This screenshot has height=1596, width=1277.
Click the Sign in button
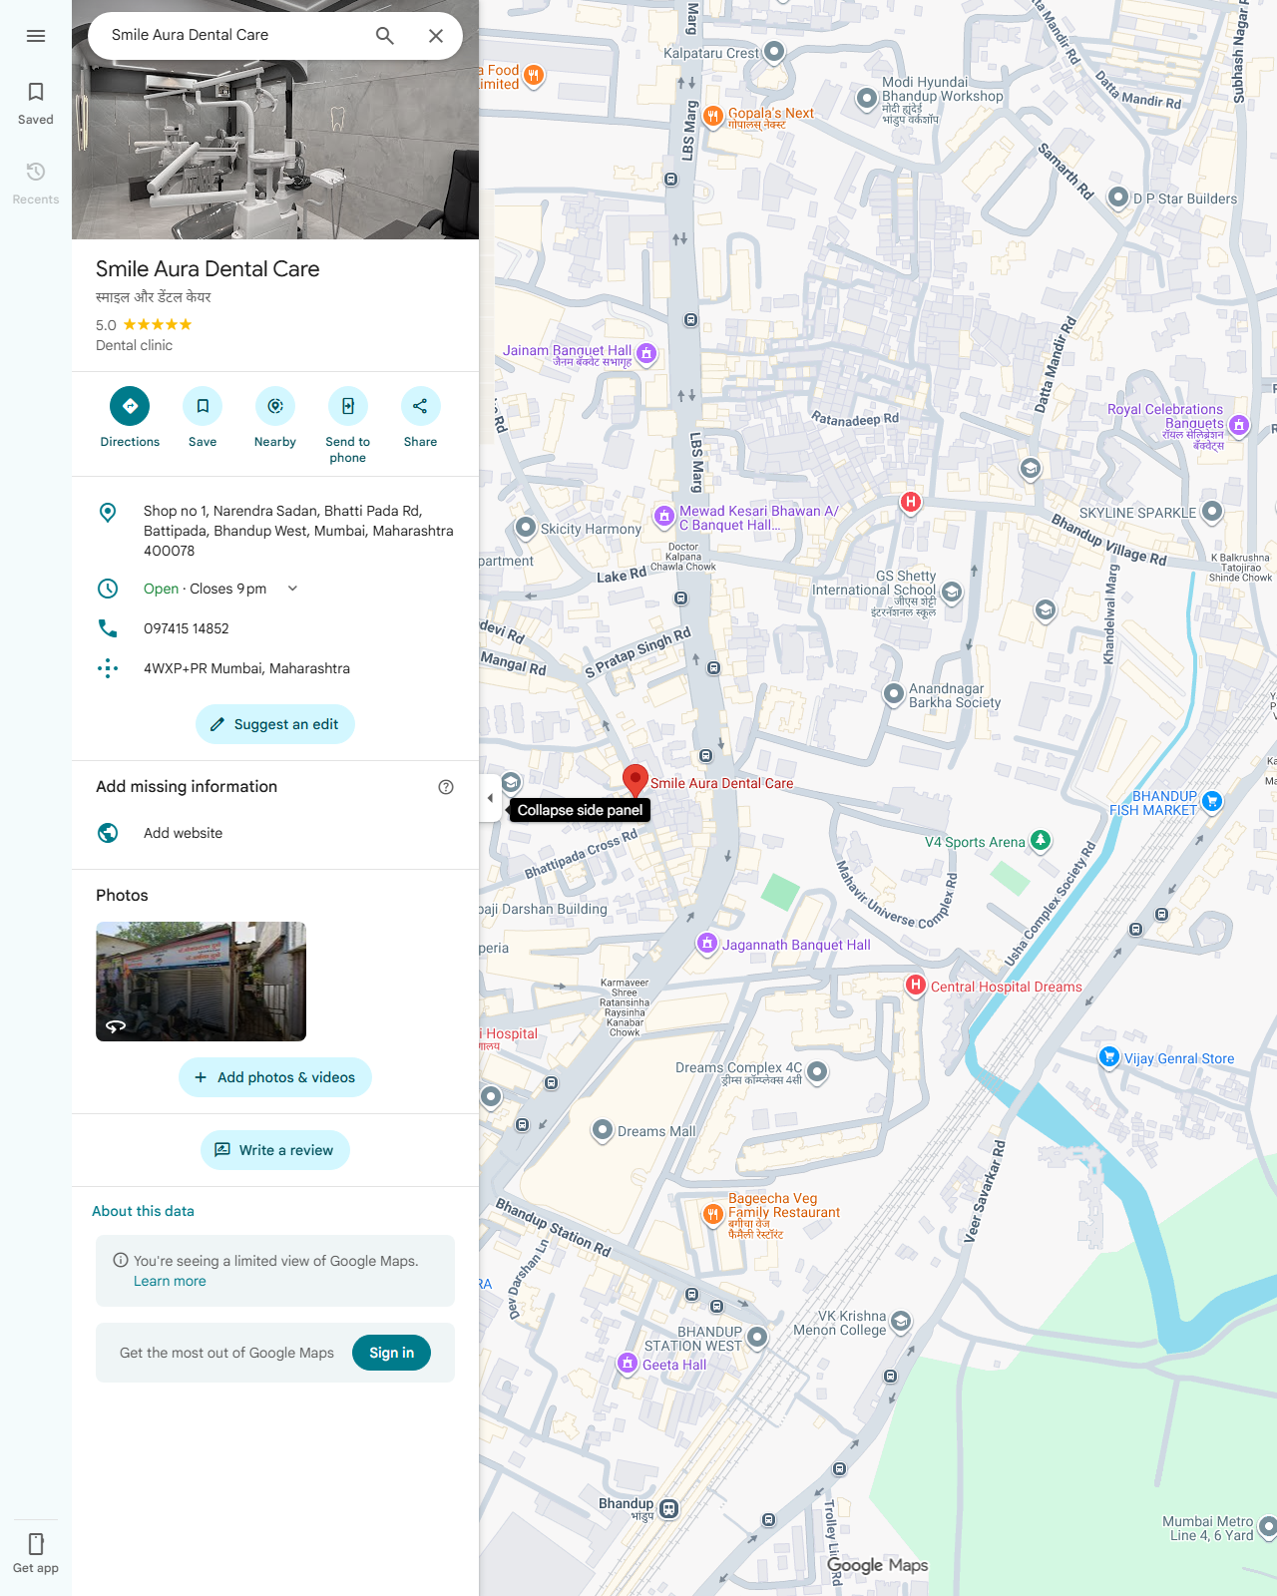pyautogui.click(x=391, y=1353)
